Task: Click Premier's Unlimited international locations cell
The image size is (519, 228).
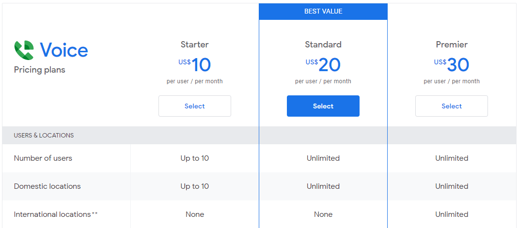Action: click(x=451, y=214)
